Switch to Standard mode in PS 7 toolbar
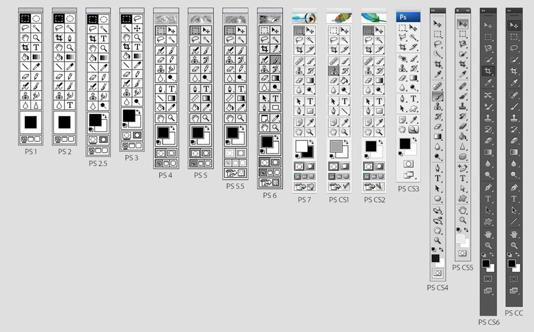This screenshot has height=332, width=534. pyautogui.click(x=299, y=166)
